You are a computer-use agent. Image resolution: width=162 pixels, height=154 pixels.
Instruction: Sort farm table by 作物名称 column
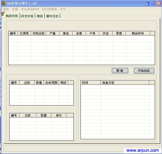(39, 33)
